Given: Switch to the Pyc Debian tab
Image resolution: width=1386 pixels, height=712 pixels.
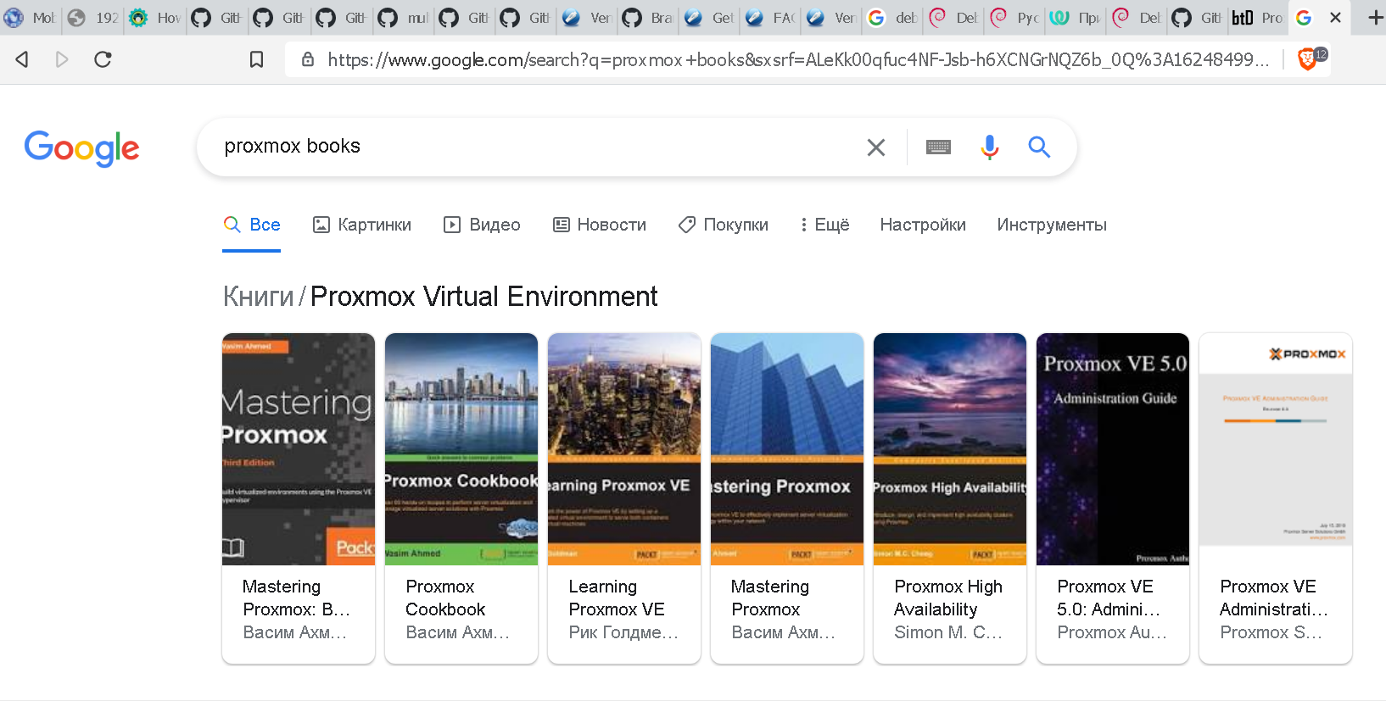Looking at the screenshot, I should pyautogui.click(x=1014, y=17).
